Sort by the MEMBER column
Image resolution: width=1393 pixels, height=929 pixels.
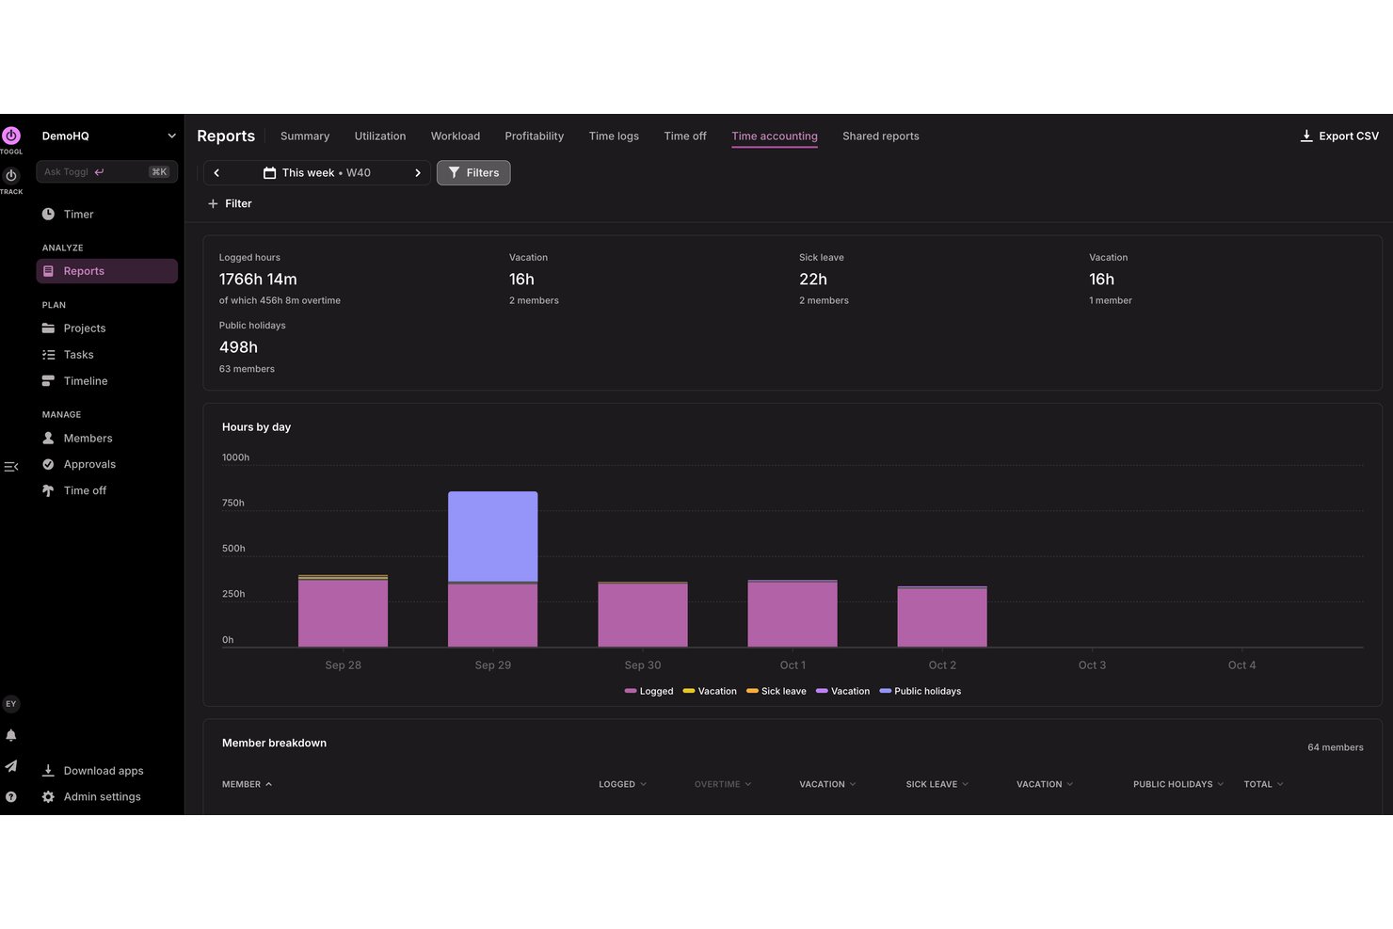tap(247, 785)
